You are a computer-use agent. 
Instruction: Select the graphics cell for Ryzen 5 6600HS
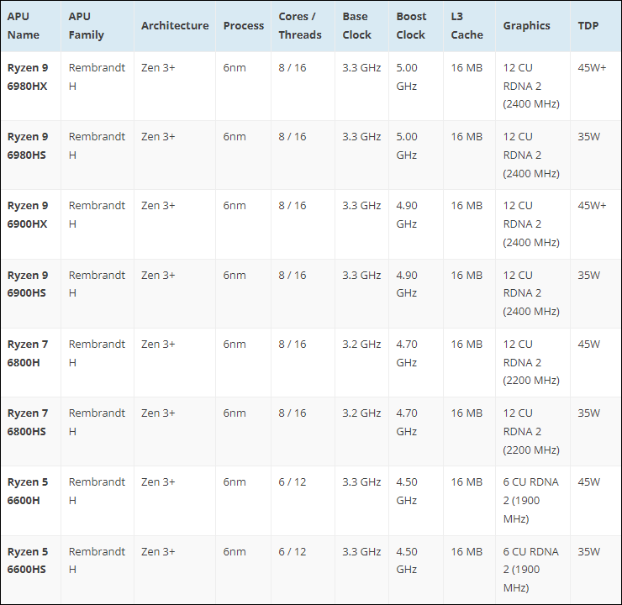point(530,570)
